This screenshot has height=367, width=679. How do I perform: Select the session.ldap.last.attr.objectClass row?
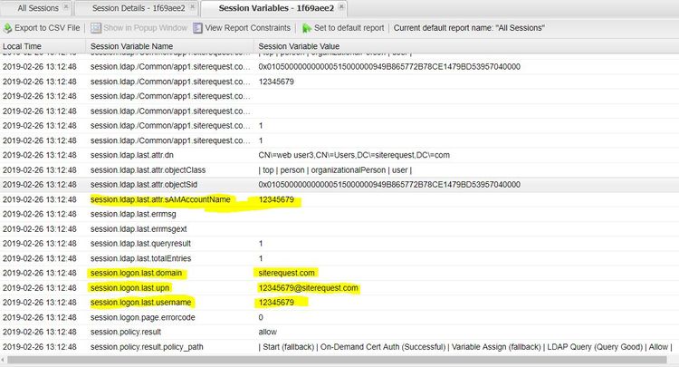click(339, 170)
